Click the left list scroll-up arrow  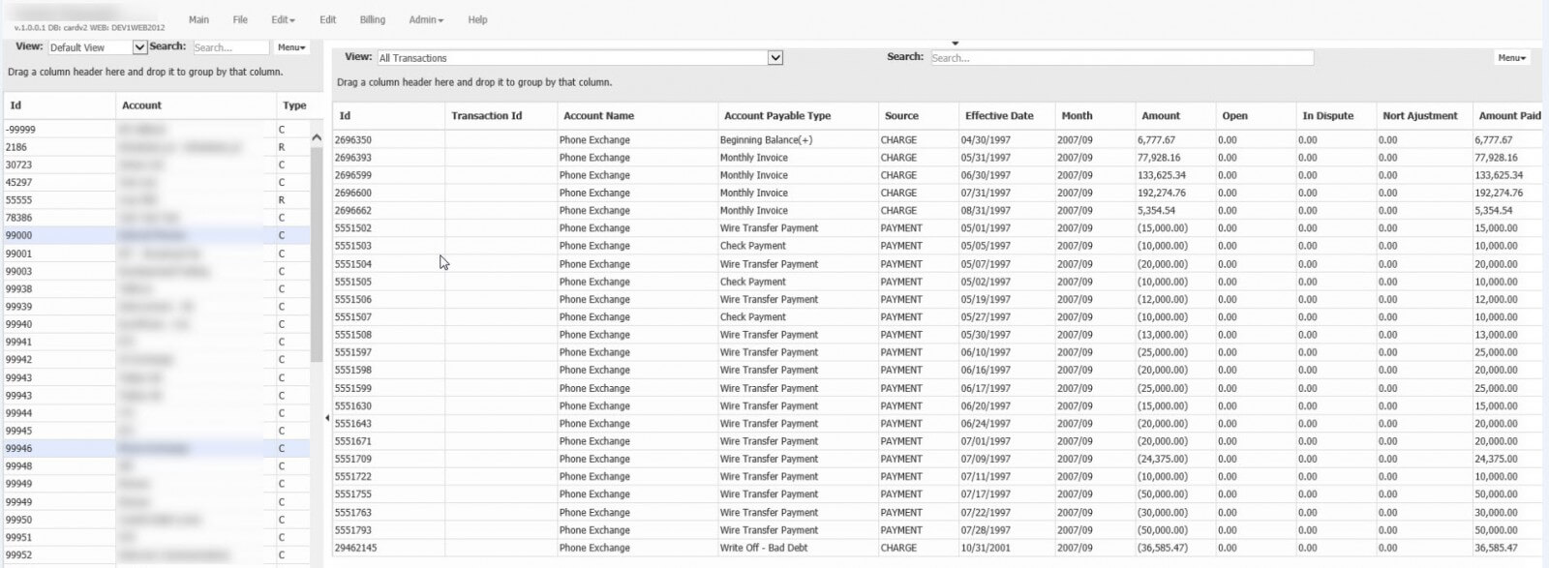pos(316,137)
